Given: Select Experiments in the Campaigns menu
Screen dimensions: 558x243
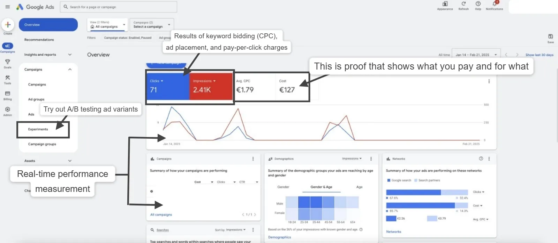Looking at the screenshot, I should coord(38,129).
